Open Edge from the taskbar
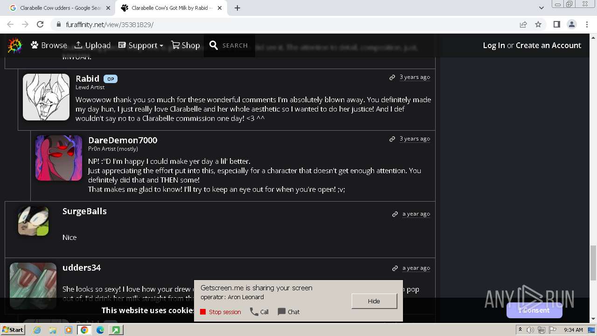The height and width of the screenshot is (336, 597). pos(100,330)
